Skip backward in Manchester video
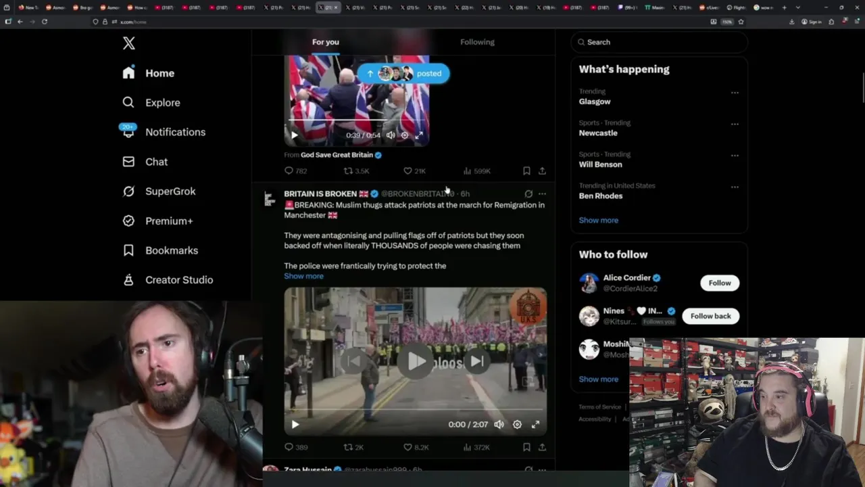The height and width of the screenshot is (487, 865). coord(354,361)
